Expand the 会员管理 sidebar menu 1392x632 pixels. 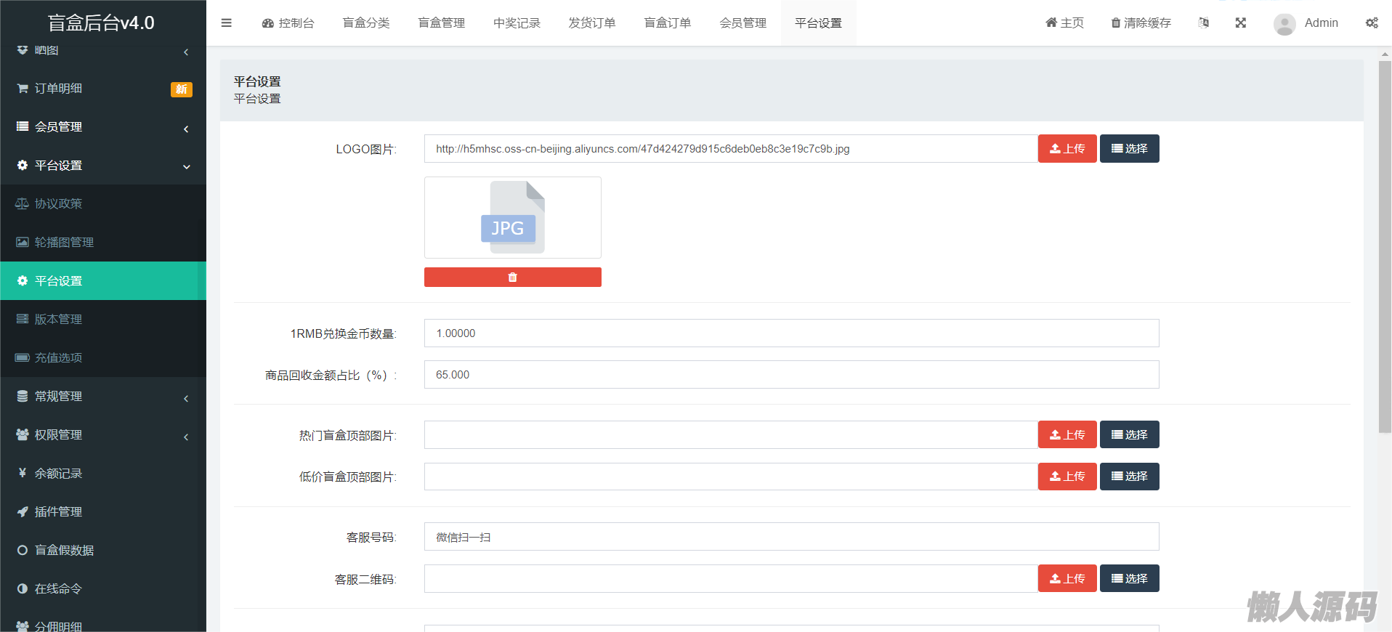click(x=102, y=127)
